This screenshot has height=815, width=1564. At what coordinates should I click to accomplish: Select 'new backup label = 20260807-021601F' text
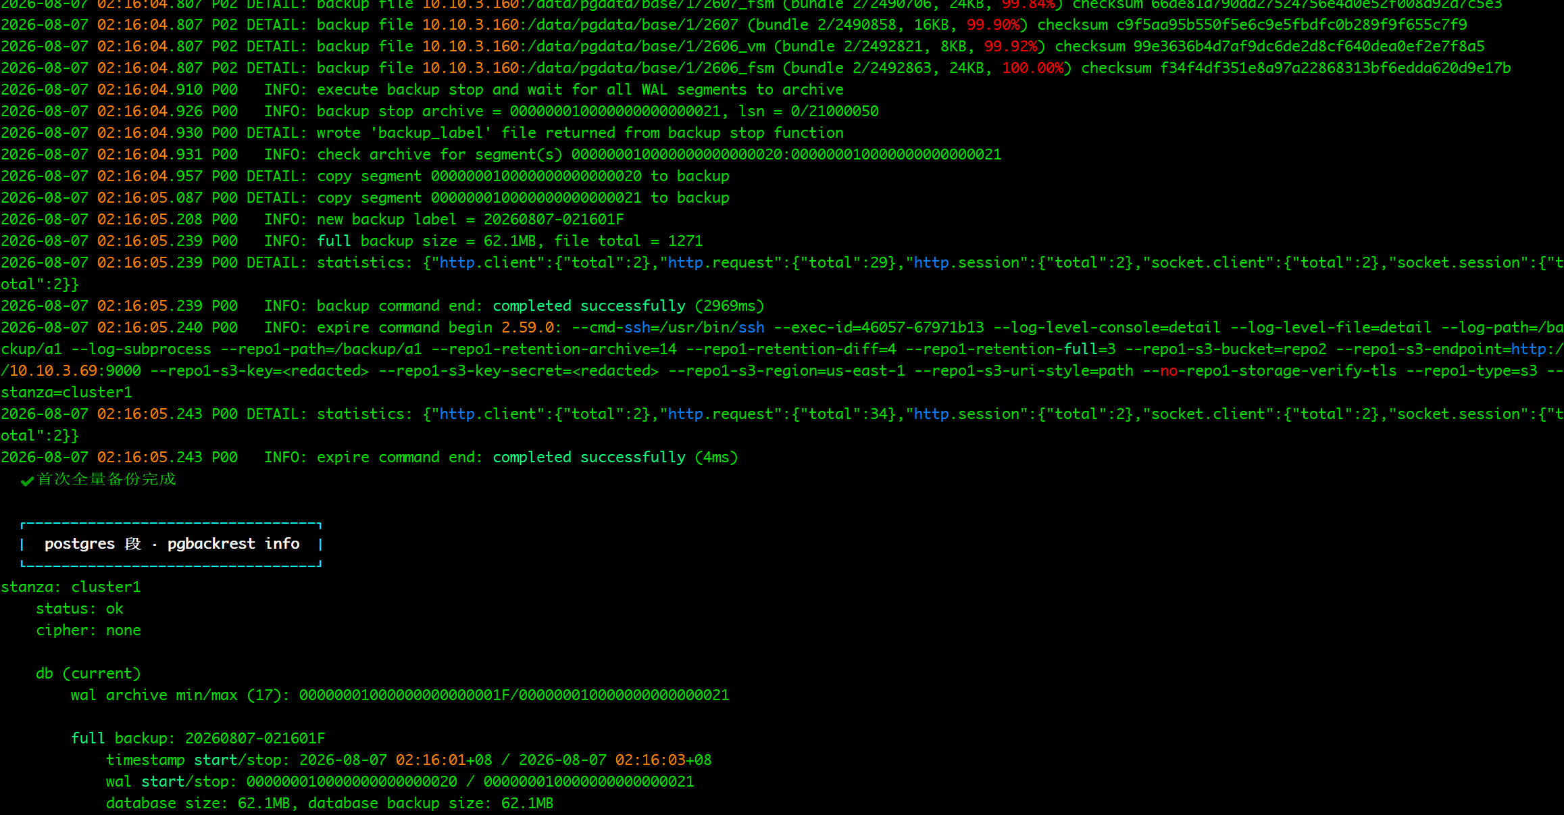[x=470, y=220]
